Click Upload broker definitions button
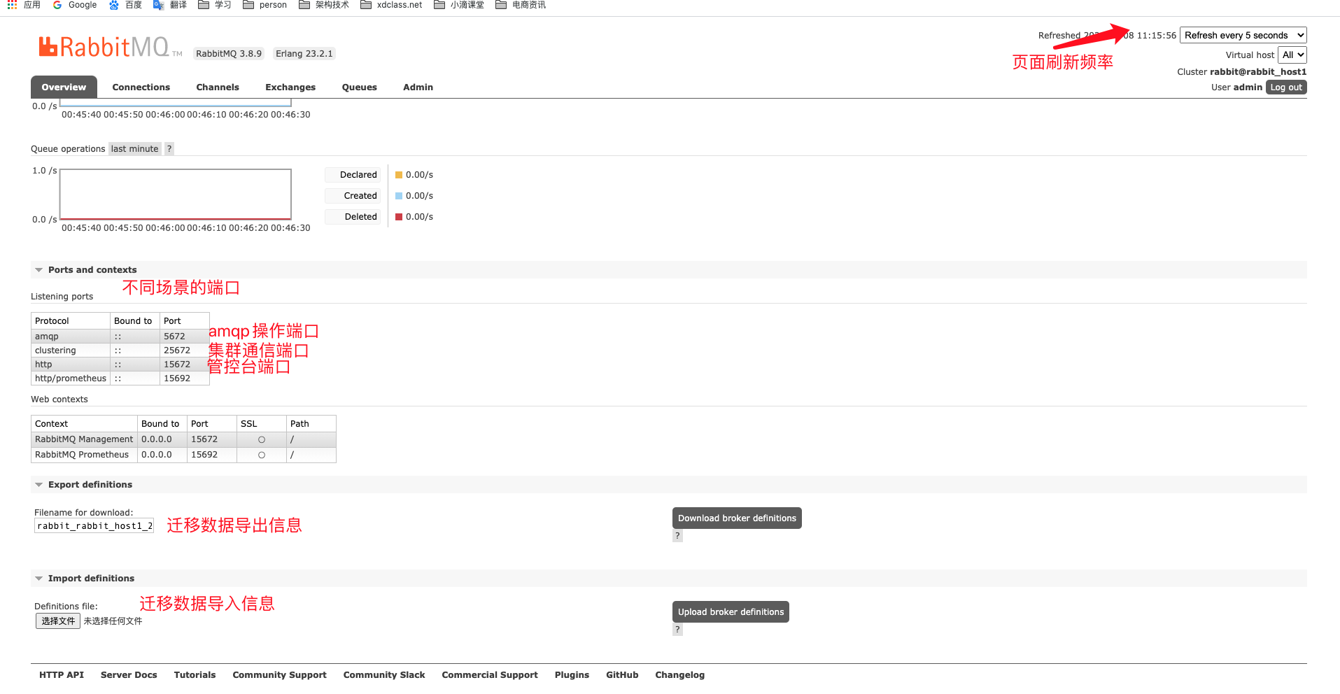Image resolution: width=1340 pixels, height=694 pixels. point(731,612)
